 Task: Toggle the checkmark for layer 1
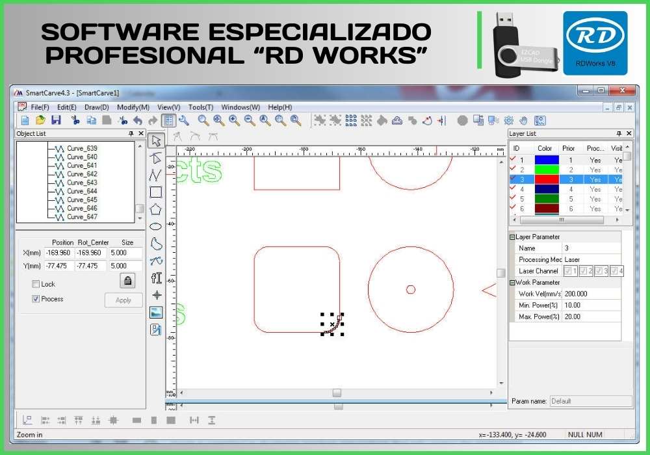(513, 159)
